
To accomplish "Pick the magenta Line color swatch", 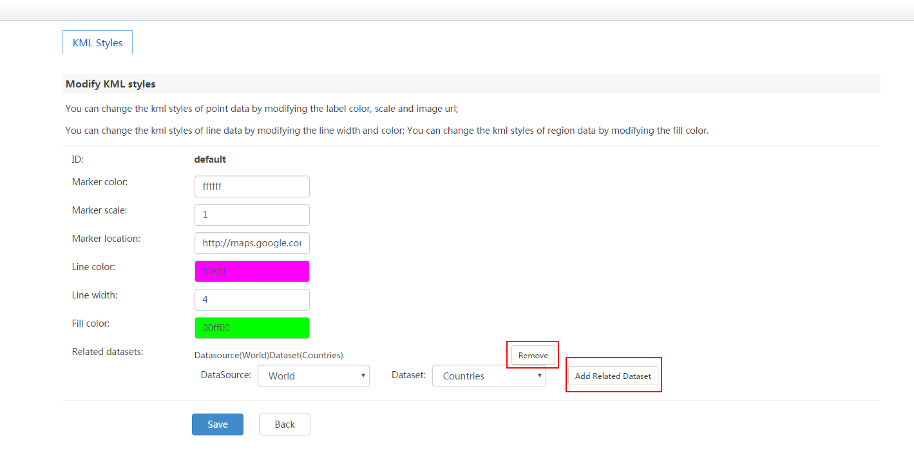I will (x=252, y=271).
